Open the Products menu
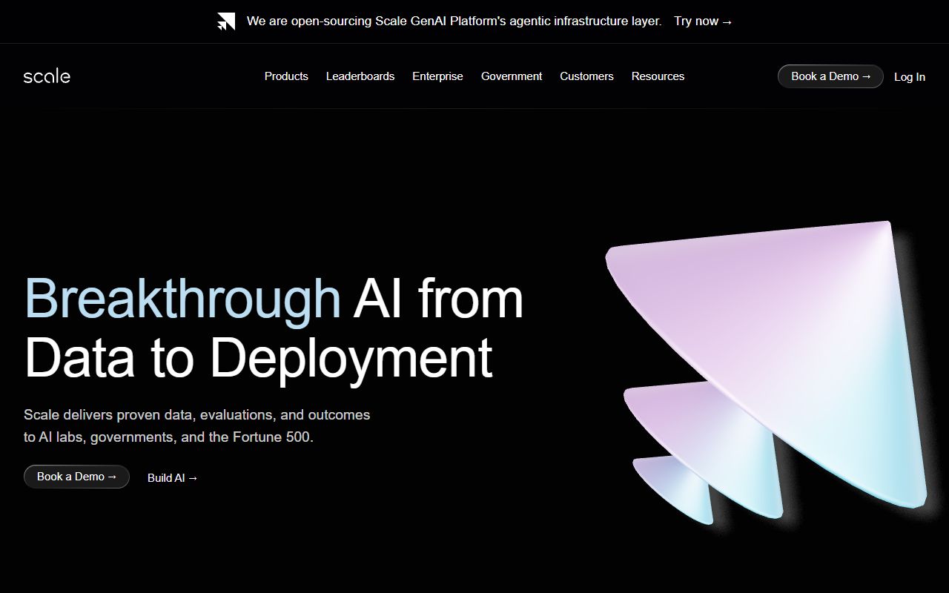This screenshot has width=949, height=593. 286,76
